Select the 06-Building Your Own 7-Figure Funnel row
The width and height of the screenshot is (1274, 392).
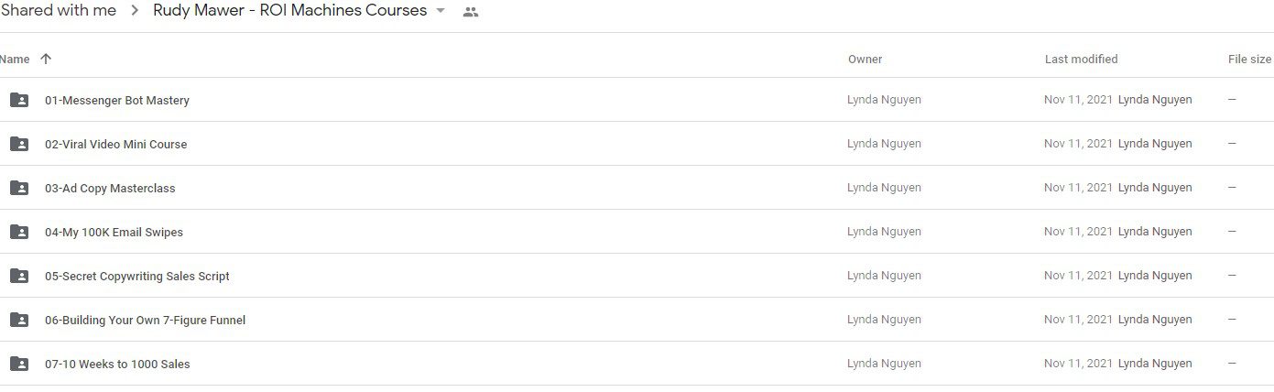tap(637, 320)
